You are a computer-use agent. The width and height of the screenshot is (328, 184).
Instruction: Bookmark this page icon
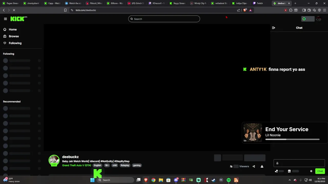pos(65,10)
